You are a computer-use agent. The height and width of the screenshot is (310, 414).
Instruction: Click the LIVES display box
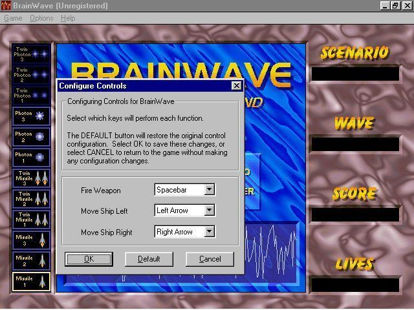pyautogui.click(x=355, y=285)
